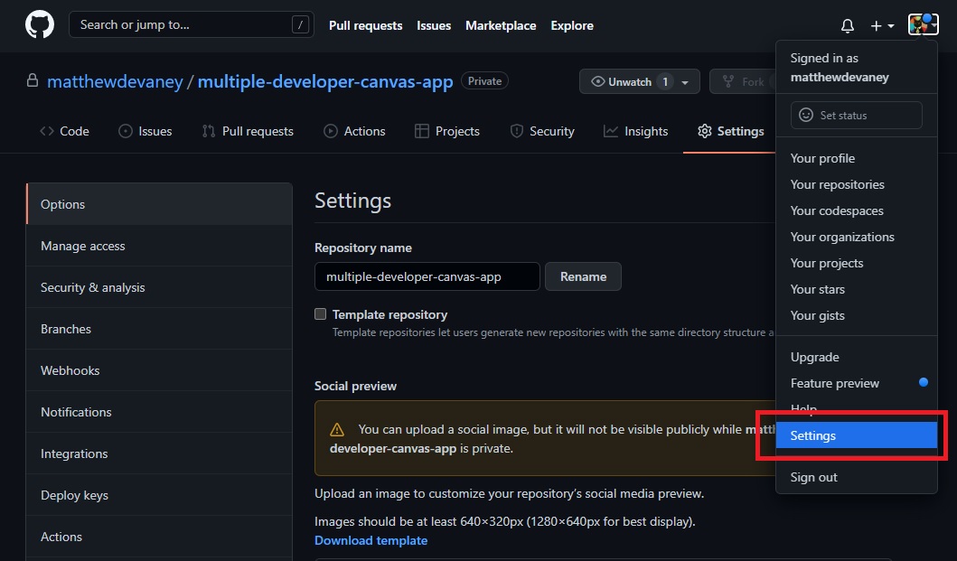Open the Download template link
The image size is (957, 561).
tap(371, 539)
